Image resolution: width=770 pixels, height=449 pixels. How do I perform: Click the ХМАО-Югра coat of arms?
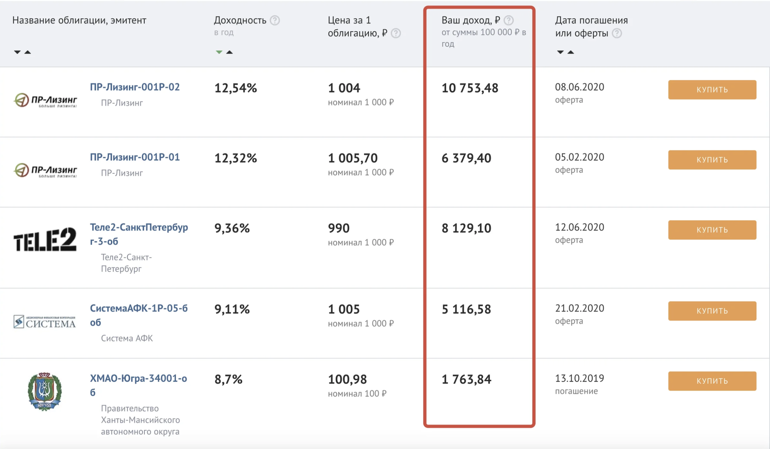[44, 391]
